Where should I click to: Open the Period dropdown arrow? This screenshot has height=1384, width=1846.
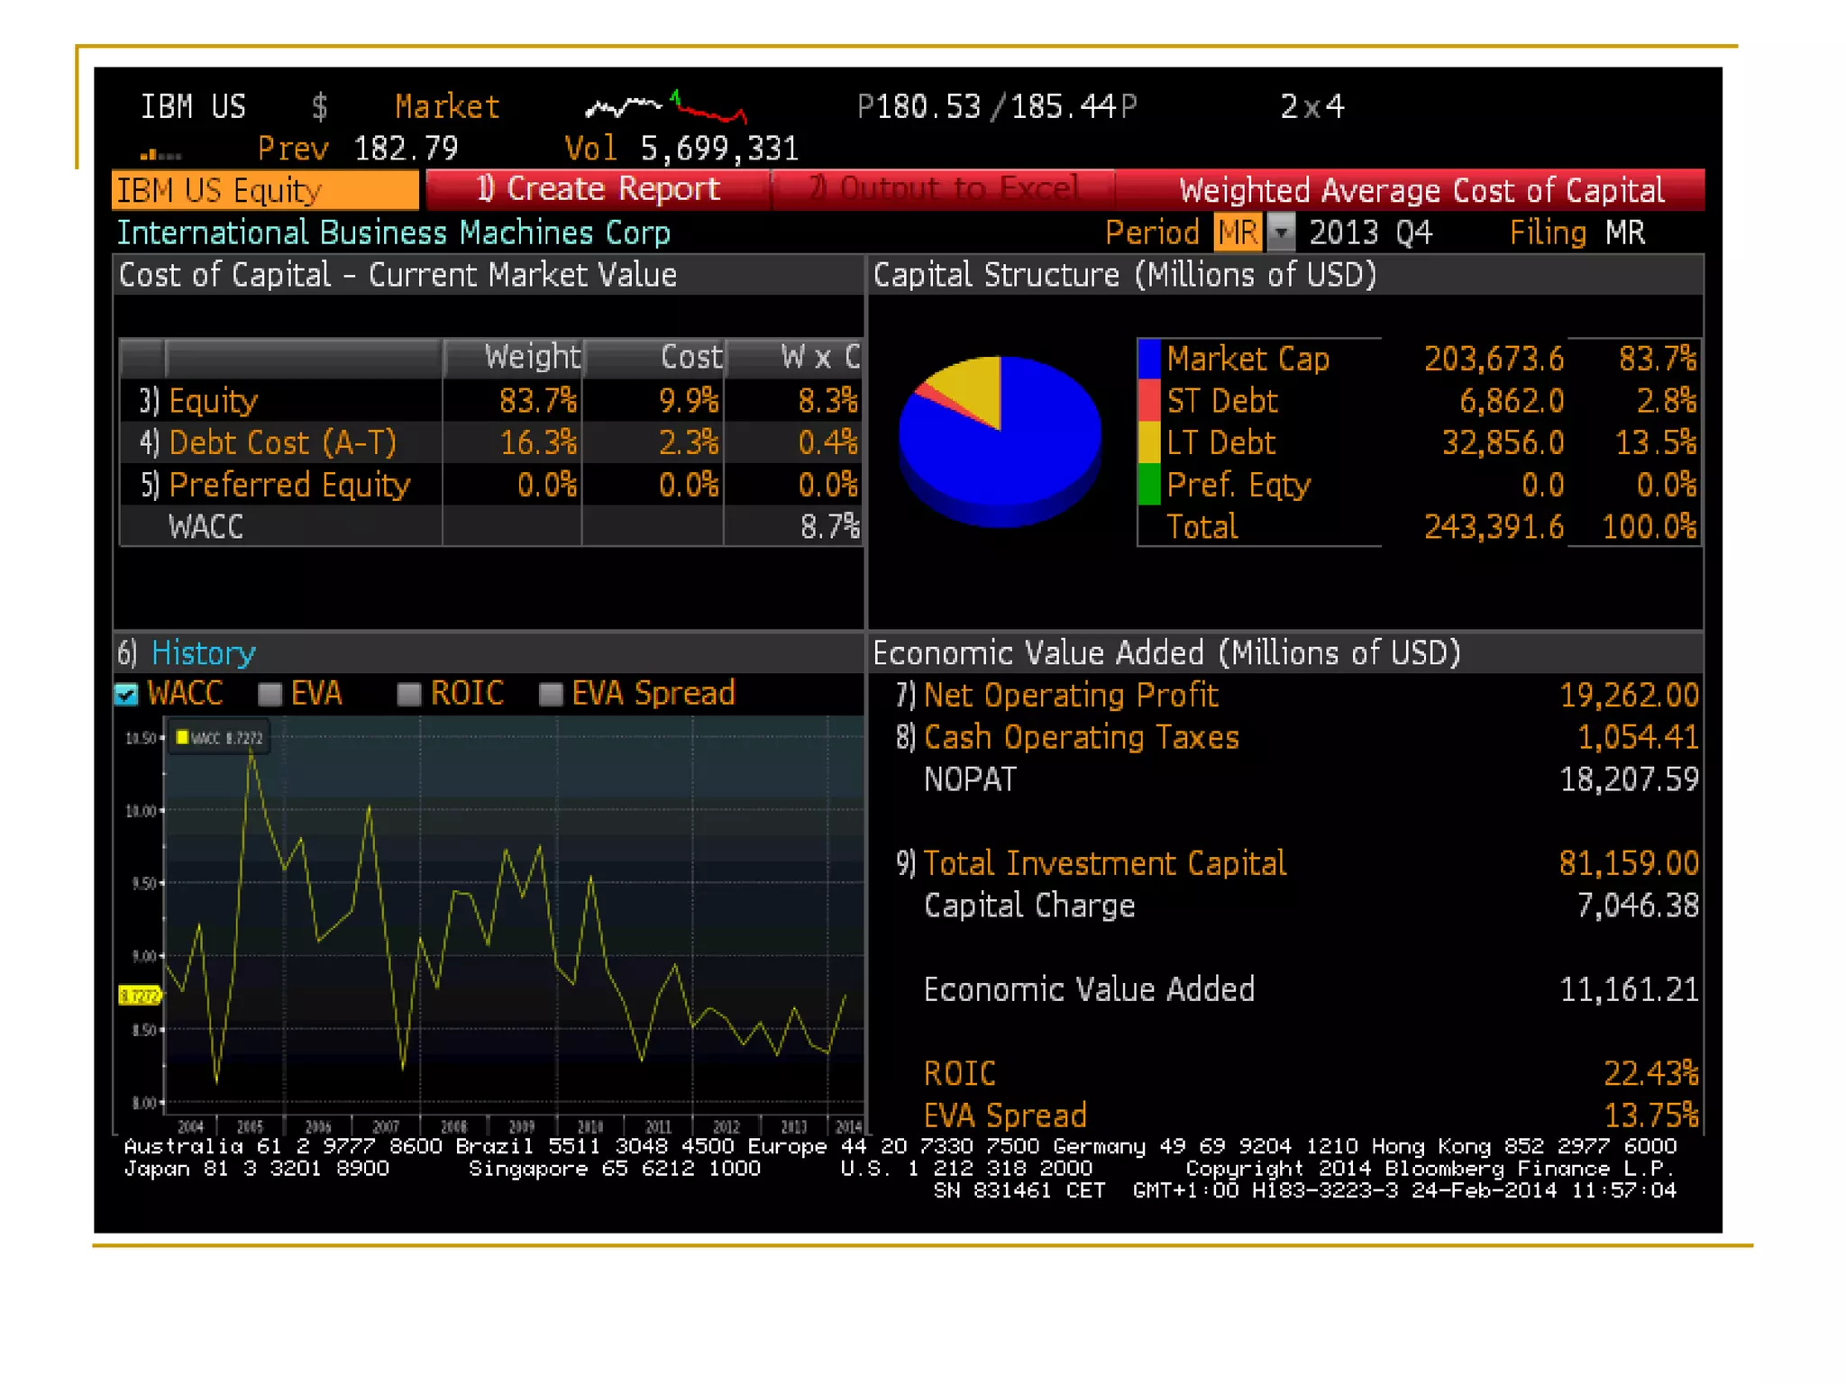(x=1280, y=232)
